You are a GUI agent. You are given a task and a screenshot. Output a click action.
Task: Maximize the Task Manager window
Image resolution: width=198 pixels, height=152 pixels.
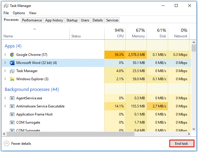[x=176, y=6]
